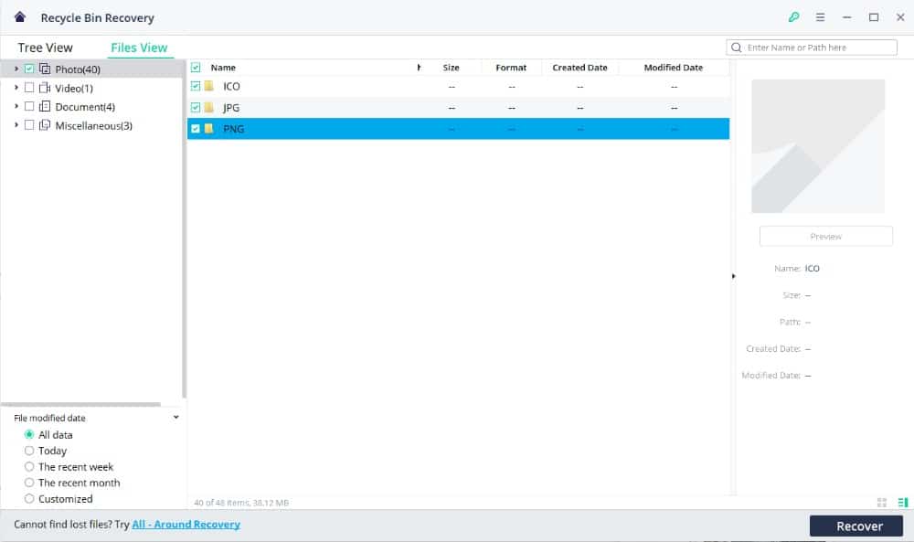Uncheck the Photo(40) category checkbox
The height and width of the screenshot is (542, 914).
[x=29, y=69]
